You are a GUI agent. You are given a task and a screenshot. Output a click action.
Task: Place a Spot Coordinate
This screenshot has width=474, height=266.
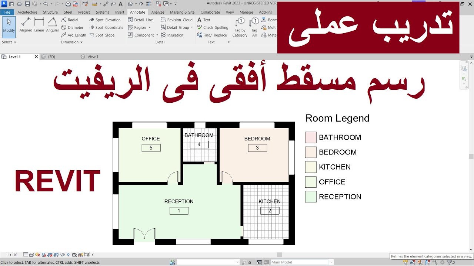tap(106, 27)
